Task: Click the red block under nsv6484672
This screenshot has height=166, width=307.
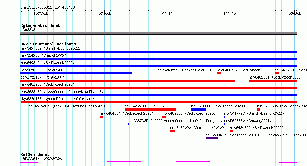Action: click(x=231, y=131)
